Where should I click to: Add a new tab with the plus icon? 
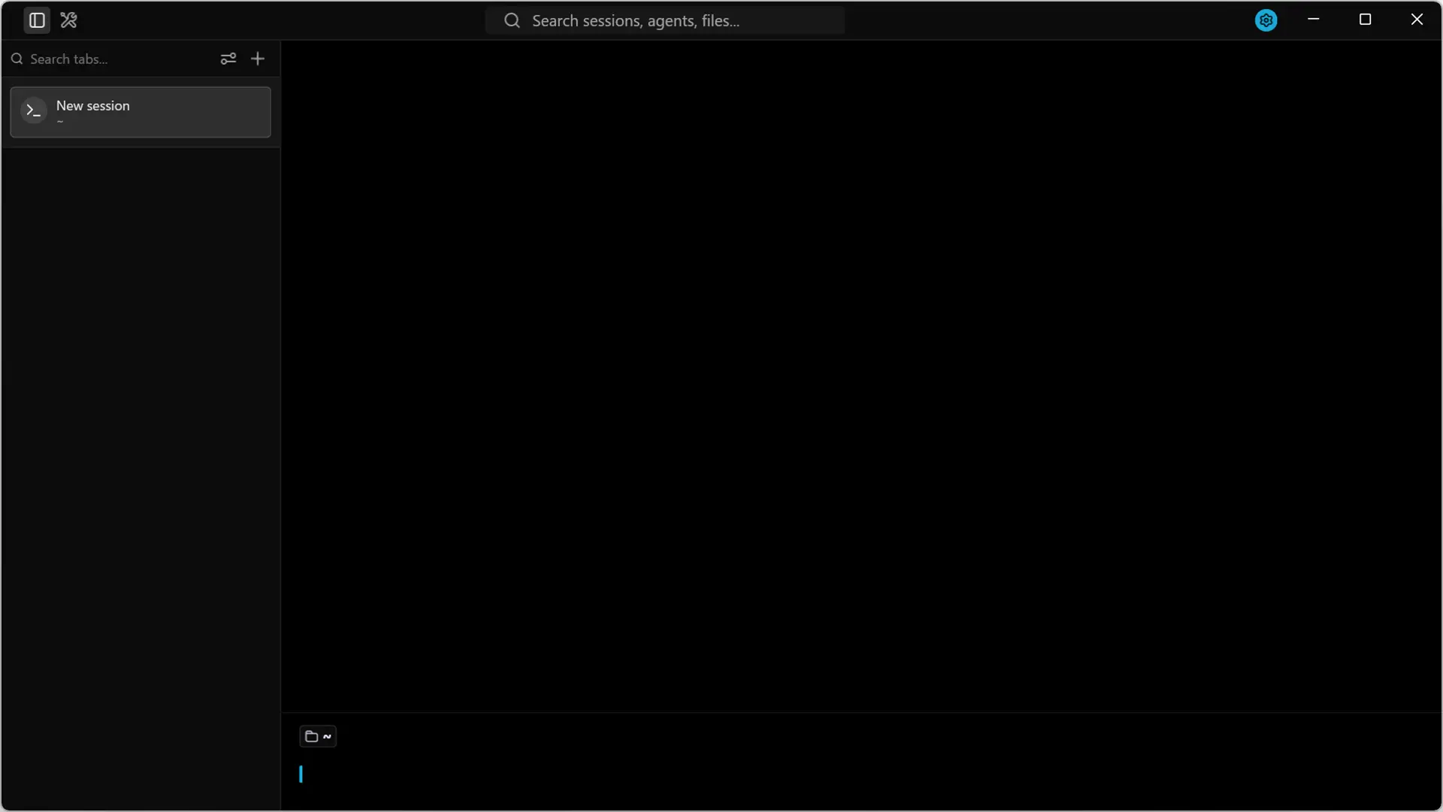click(258, 59)
